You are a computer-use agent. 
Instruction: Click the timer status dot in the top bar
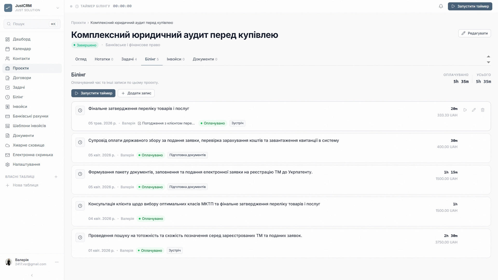click(71, 6)
